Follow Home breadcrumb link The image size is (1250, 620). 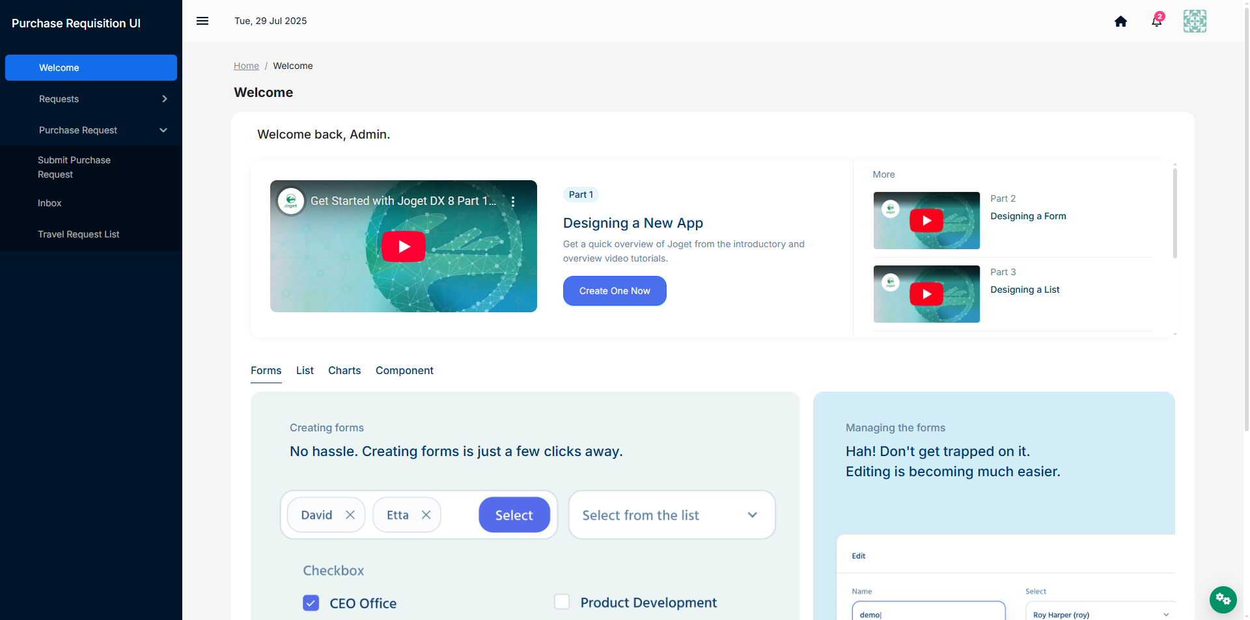(x=246, y=66)
